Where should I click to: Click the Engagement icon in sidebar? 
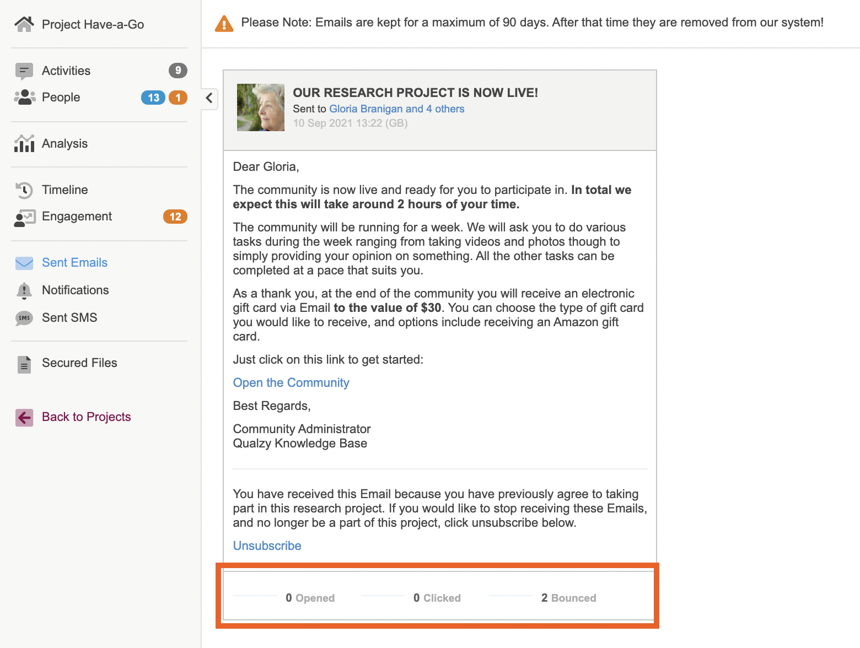click(24, 217)
